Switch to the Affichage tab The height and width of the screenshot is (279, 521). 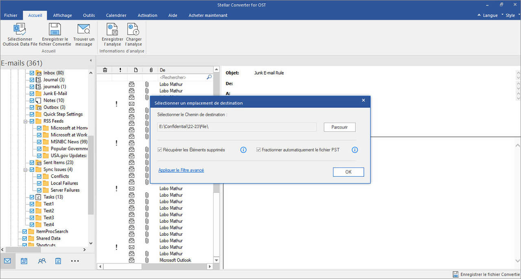click(x=62, y=15)
